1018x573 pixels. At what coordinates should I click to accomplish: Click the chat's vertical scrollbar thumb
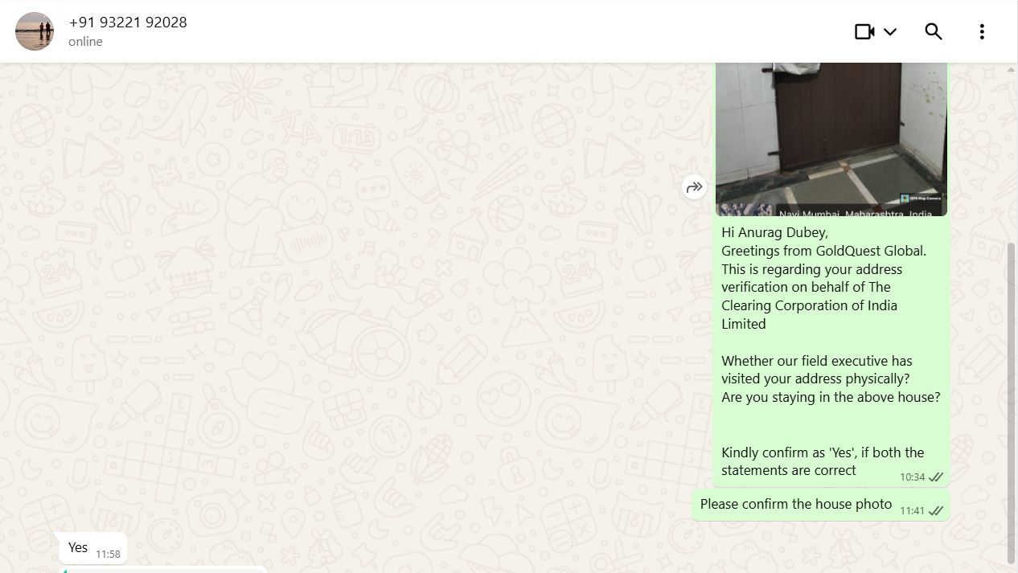pyautogui.click(x=1011, y=402)
